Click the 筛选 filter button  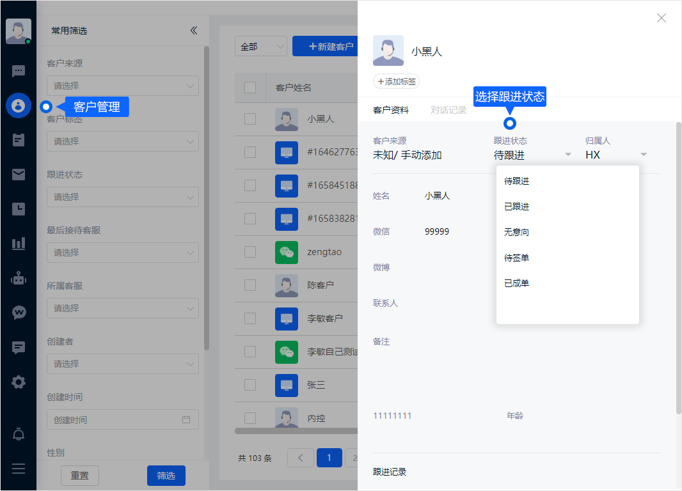166,476
